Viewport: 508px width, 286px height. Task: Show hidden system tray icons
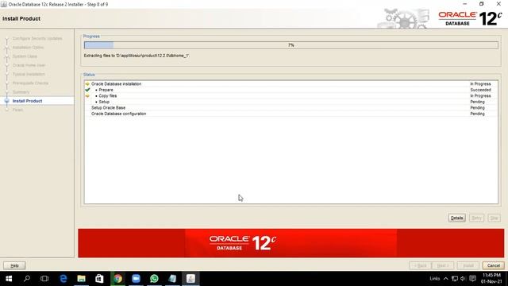(446, 279)
